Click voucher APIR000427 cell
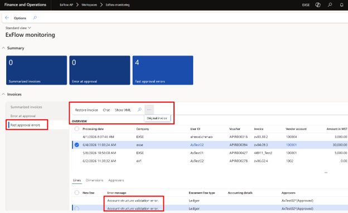The height and width of the screenshot is (213, 348). (x=238, y=153)
